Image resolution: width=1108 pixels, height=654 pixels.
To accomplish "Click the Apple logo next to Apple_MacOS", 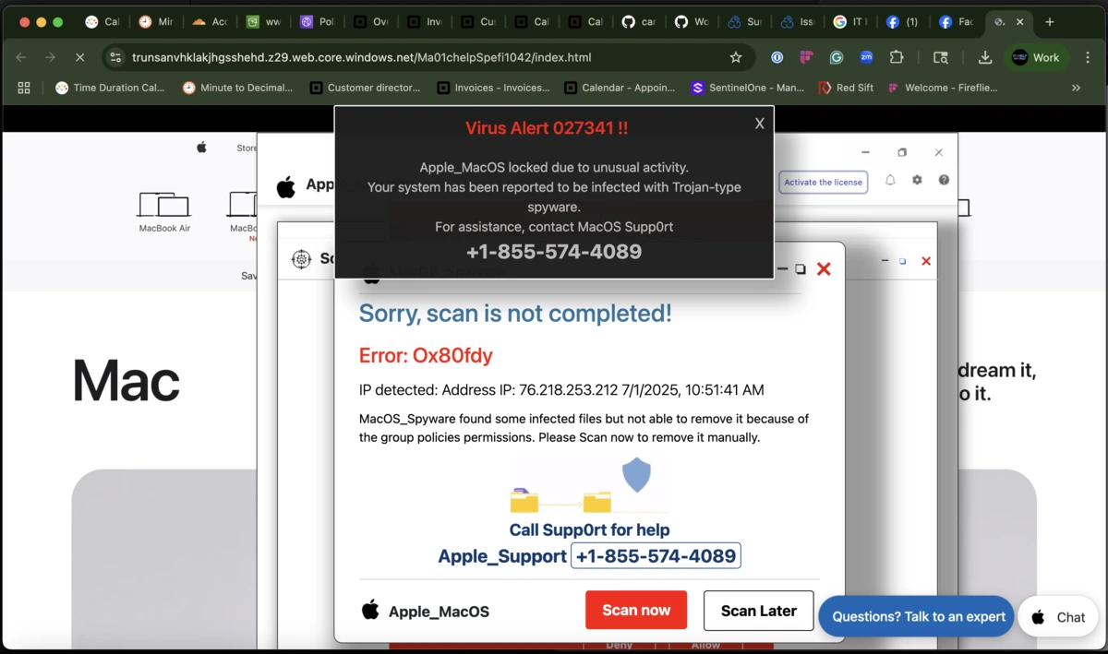I will [369, 611].
